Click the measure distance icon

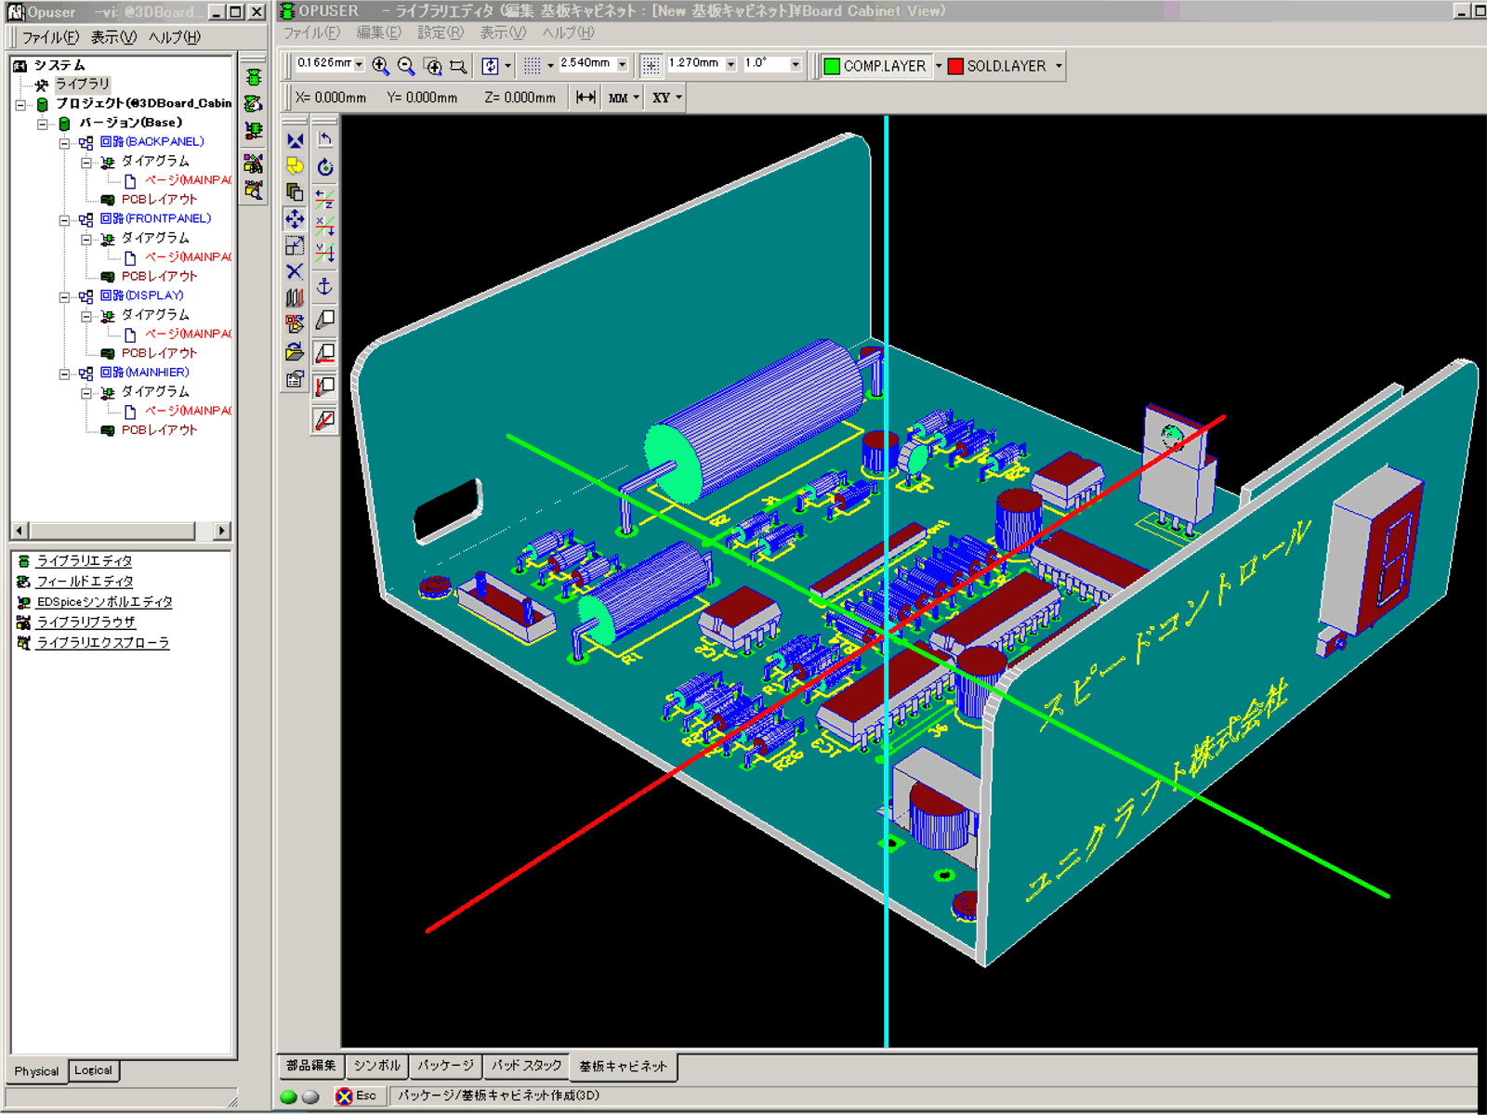pos(586,98)
